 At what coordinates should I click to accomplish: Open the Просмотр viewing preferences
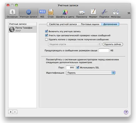(81, 13)
